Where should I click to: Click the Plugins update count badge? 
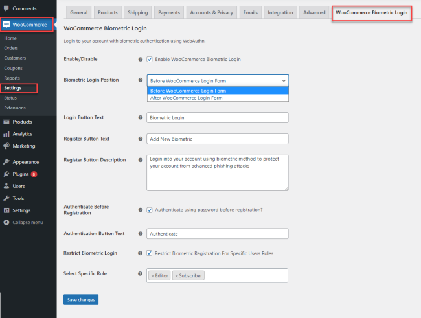pos(34,174)
